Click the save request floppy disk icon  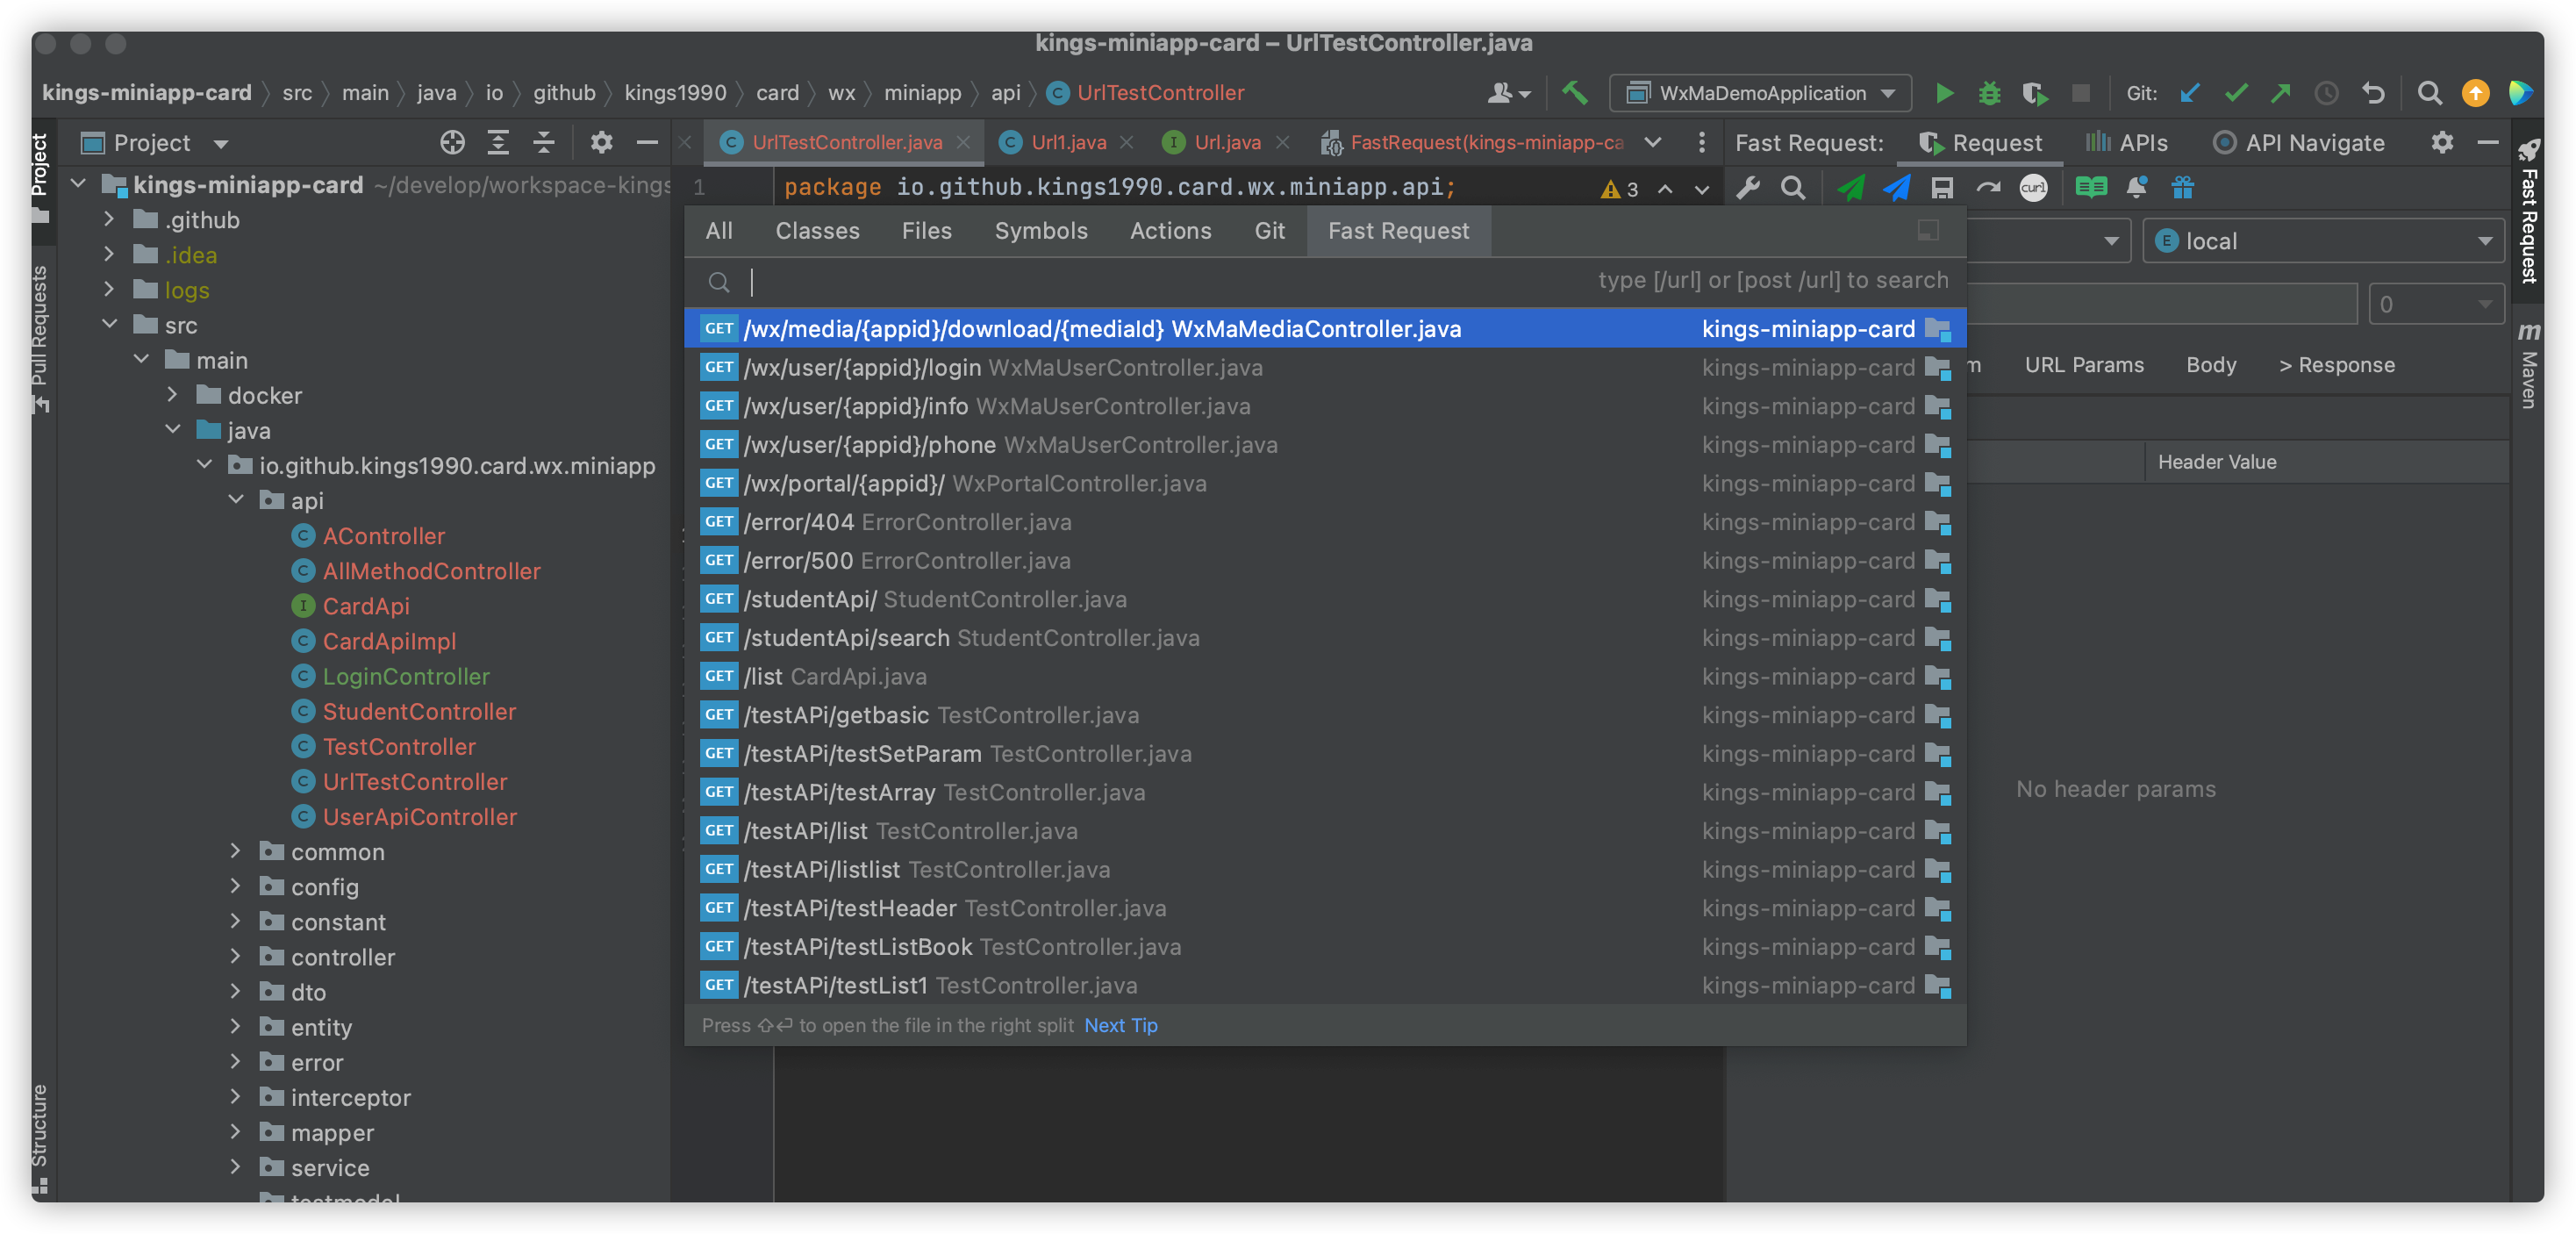pos(1942,188)
